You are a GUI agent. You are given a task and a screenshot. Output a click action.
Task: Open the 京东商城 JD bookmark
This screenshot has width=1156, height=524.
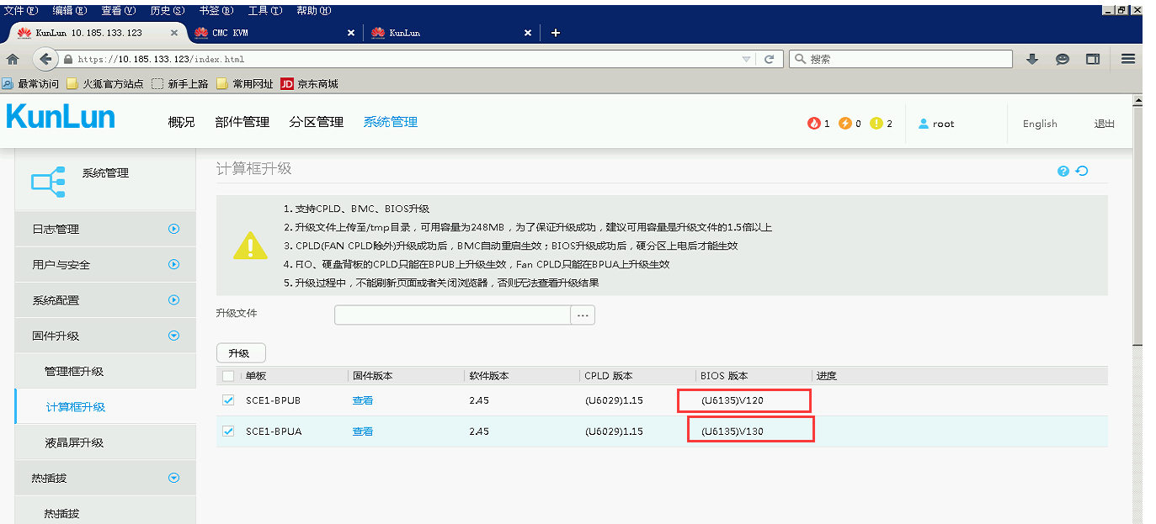click(x=310, y=84)
